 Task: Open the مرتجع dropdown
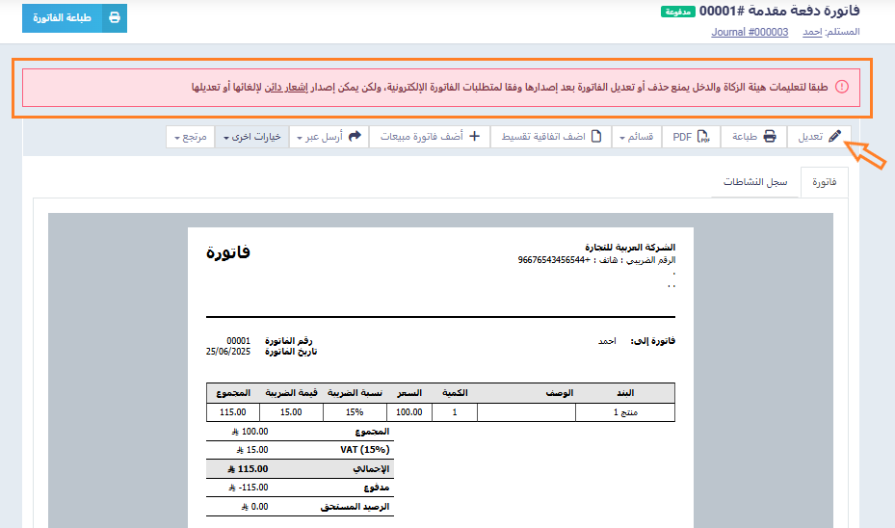coord(190,137)
